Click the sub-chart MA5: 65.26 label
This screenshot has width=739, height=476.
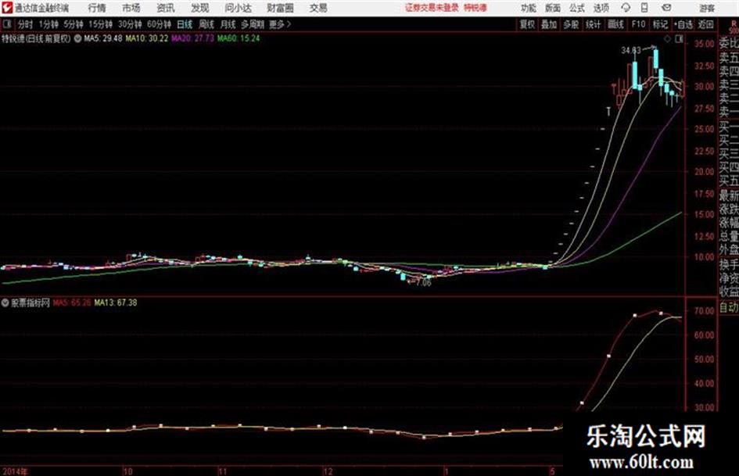click(x=72, y=302)
